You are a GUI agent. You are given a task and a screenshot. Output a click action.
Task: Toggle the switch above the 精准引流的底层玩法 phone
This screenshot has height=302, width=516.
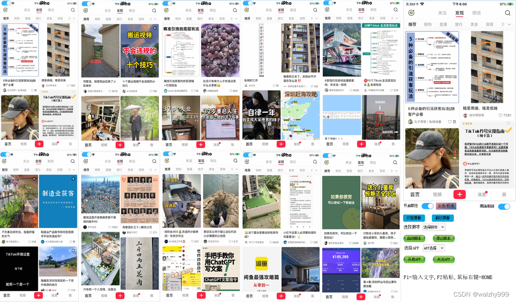pos(167,3)
